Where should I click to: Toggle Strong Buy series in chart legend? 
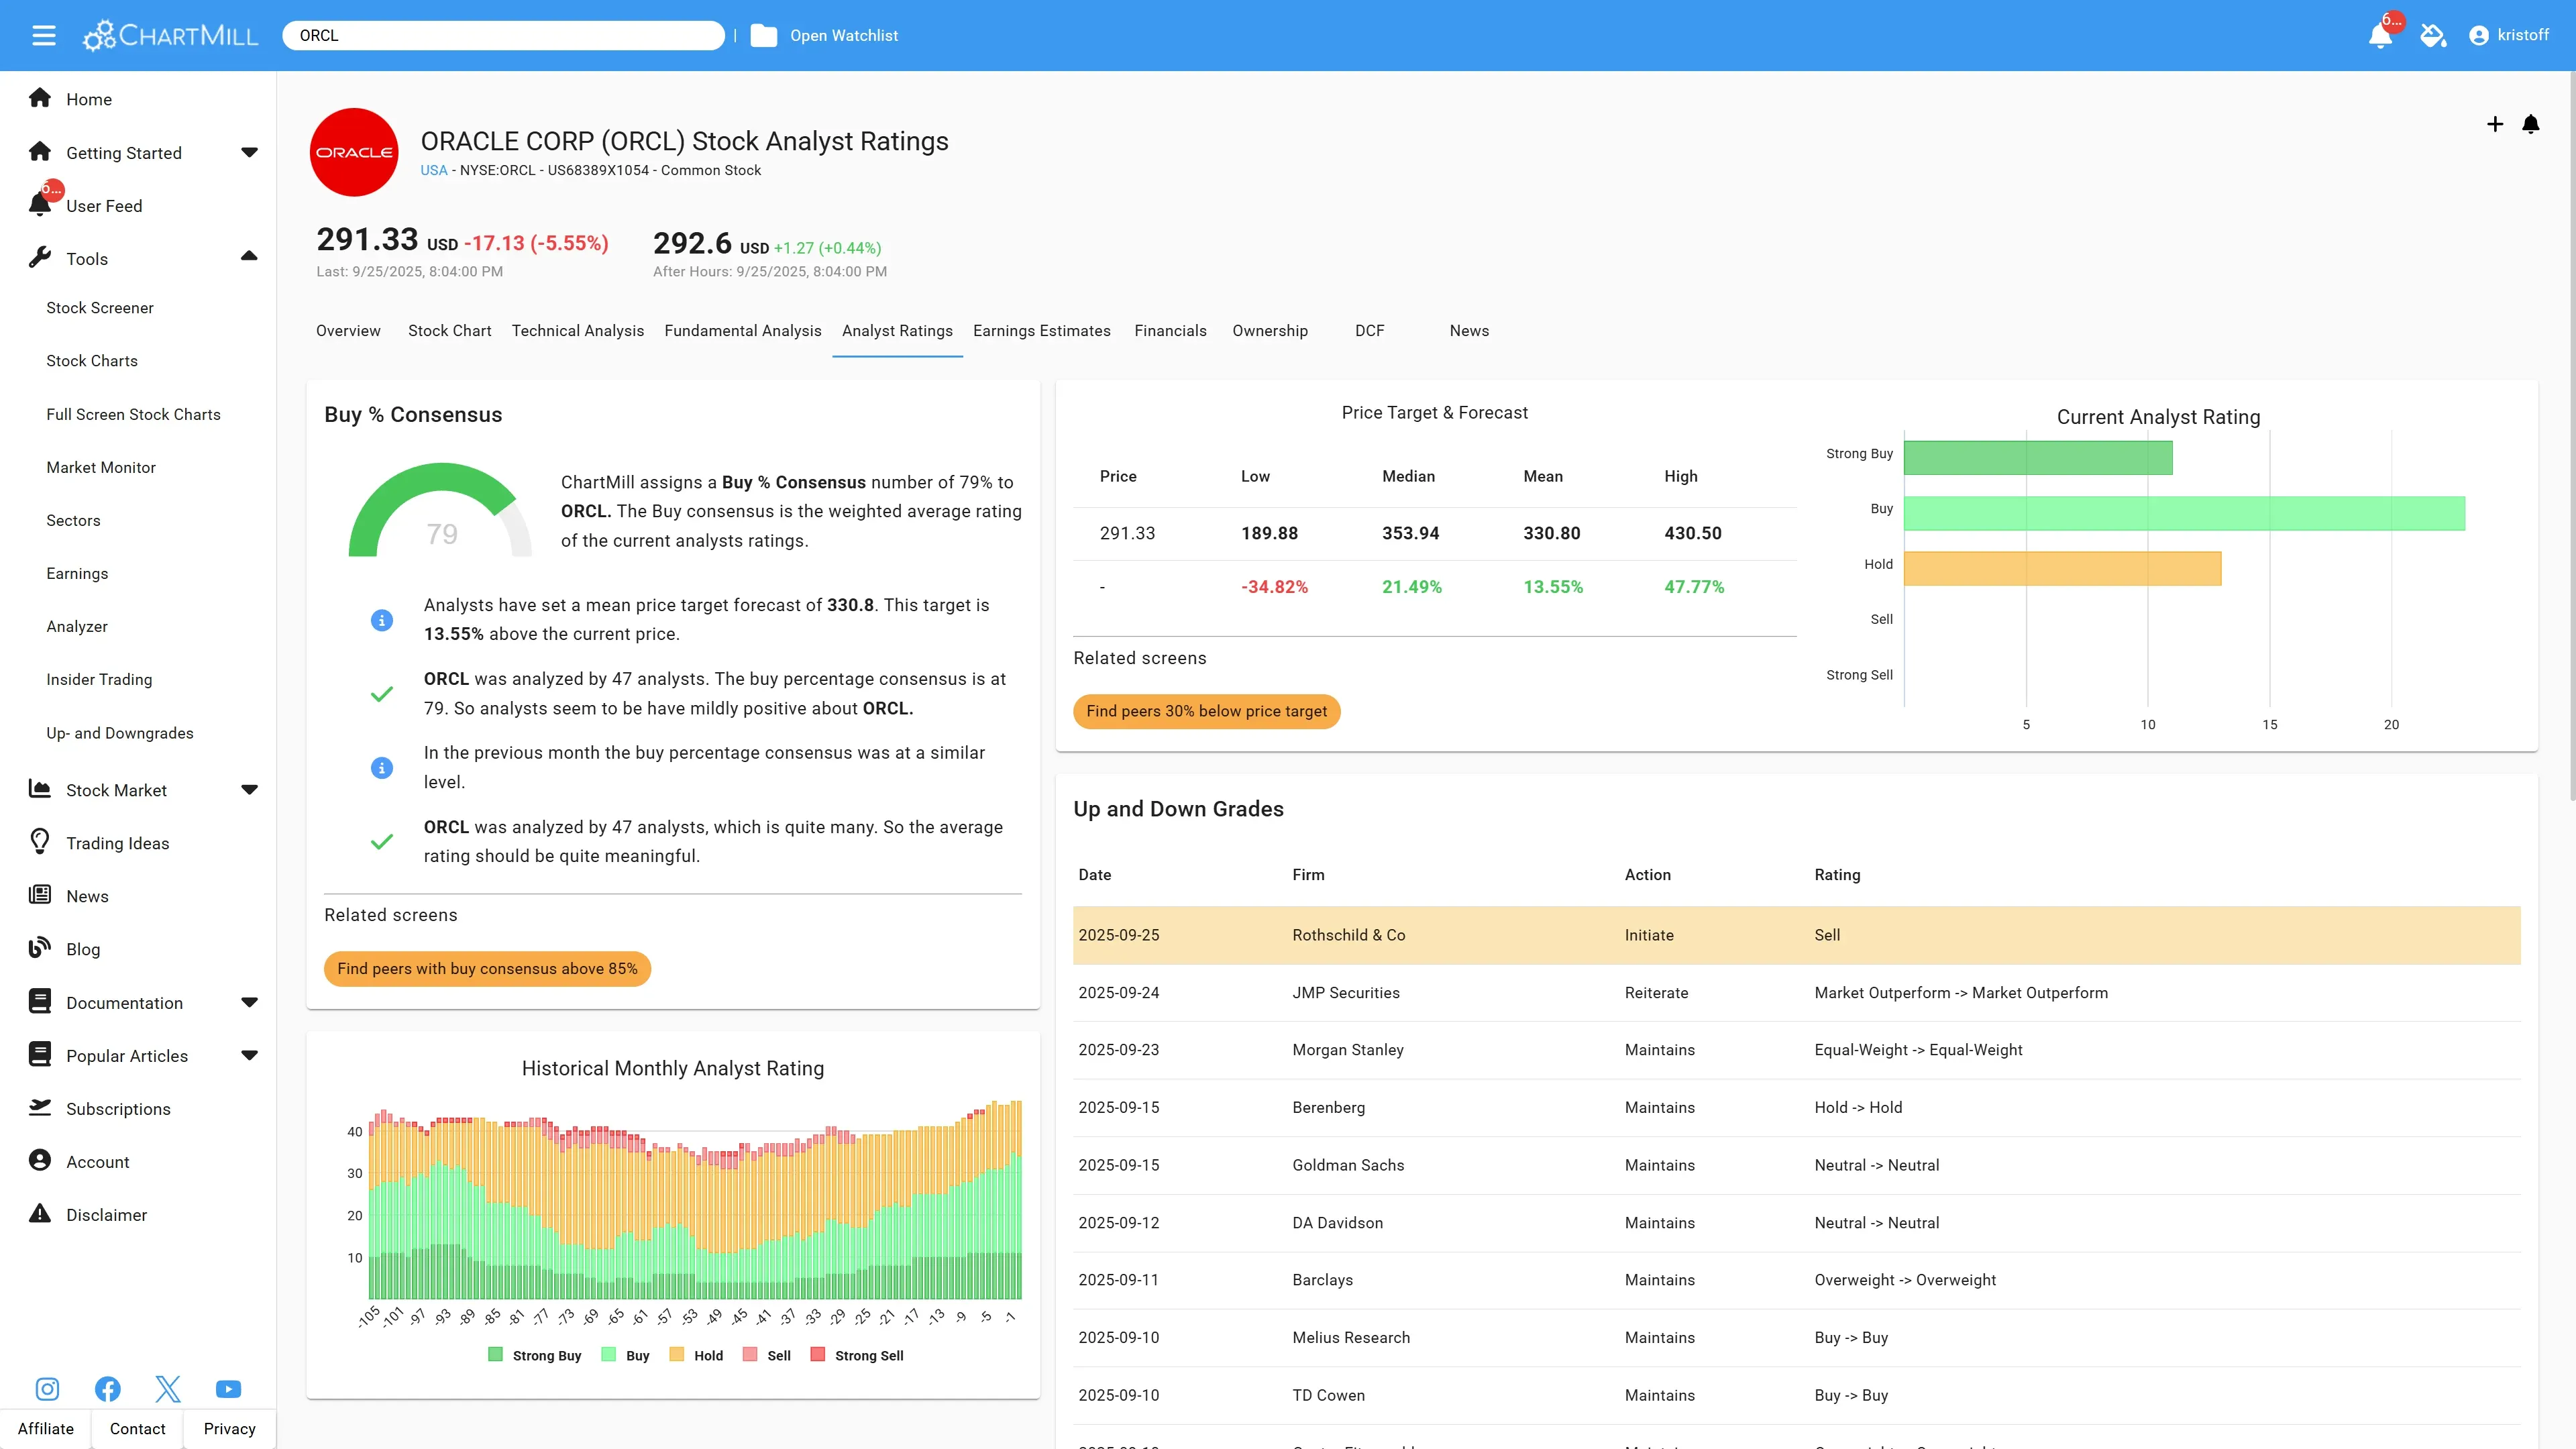pos(535,1355)
